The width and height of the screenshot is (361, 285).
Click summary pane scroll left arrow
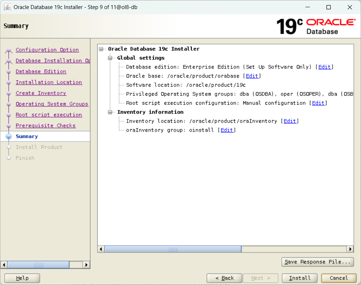(101, 249)
